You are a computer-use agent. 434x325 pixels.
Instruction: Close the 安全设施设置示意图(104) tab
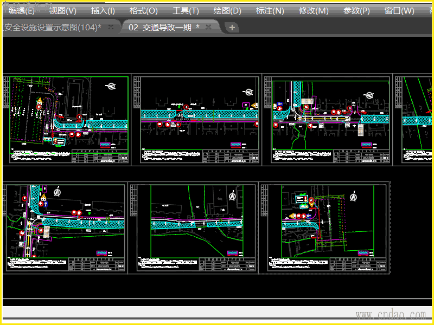(111, 27)
